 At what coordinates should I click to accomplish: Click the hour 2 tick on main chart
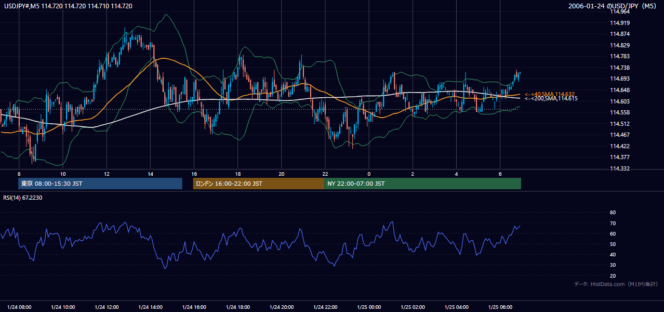413,173
